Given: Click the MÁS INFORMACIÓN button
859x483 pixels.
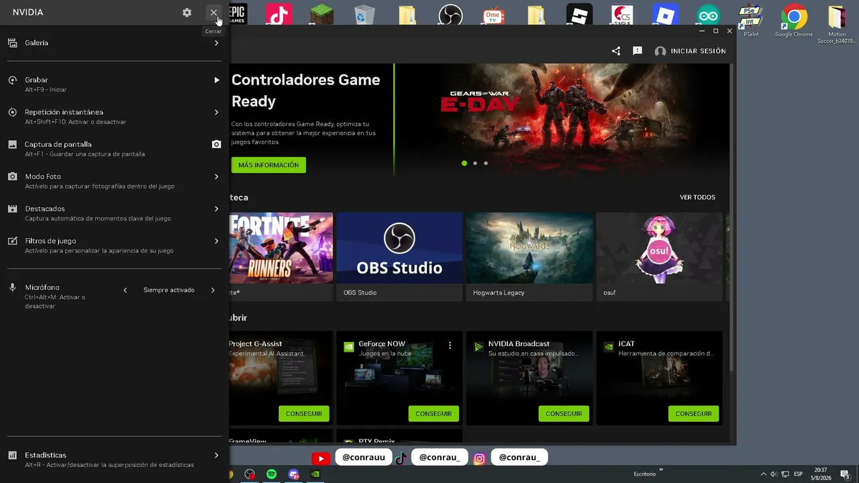Looking at the screenshot, I should (x=268, y=165).
